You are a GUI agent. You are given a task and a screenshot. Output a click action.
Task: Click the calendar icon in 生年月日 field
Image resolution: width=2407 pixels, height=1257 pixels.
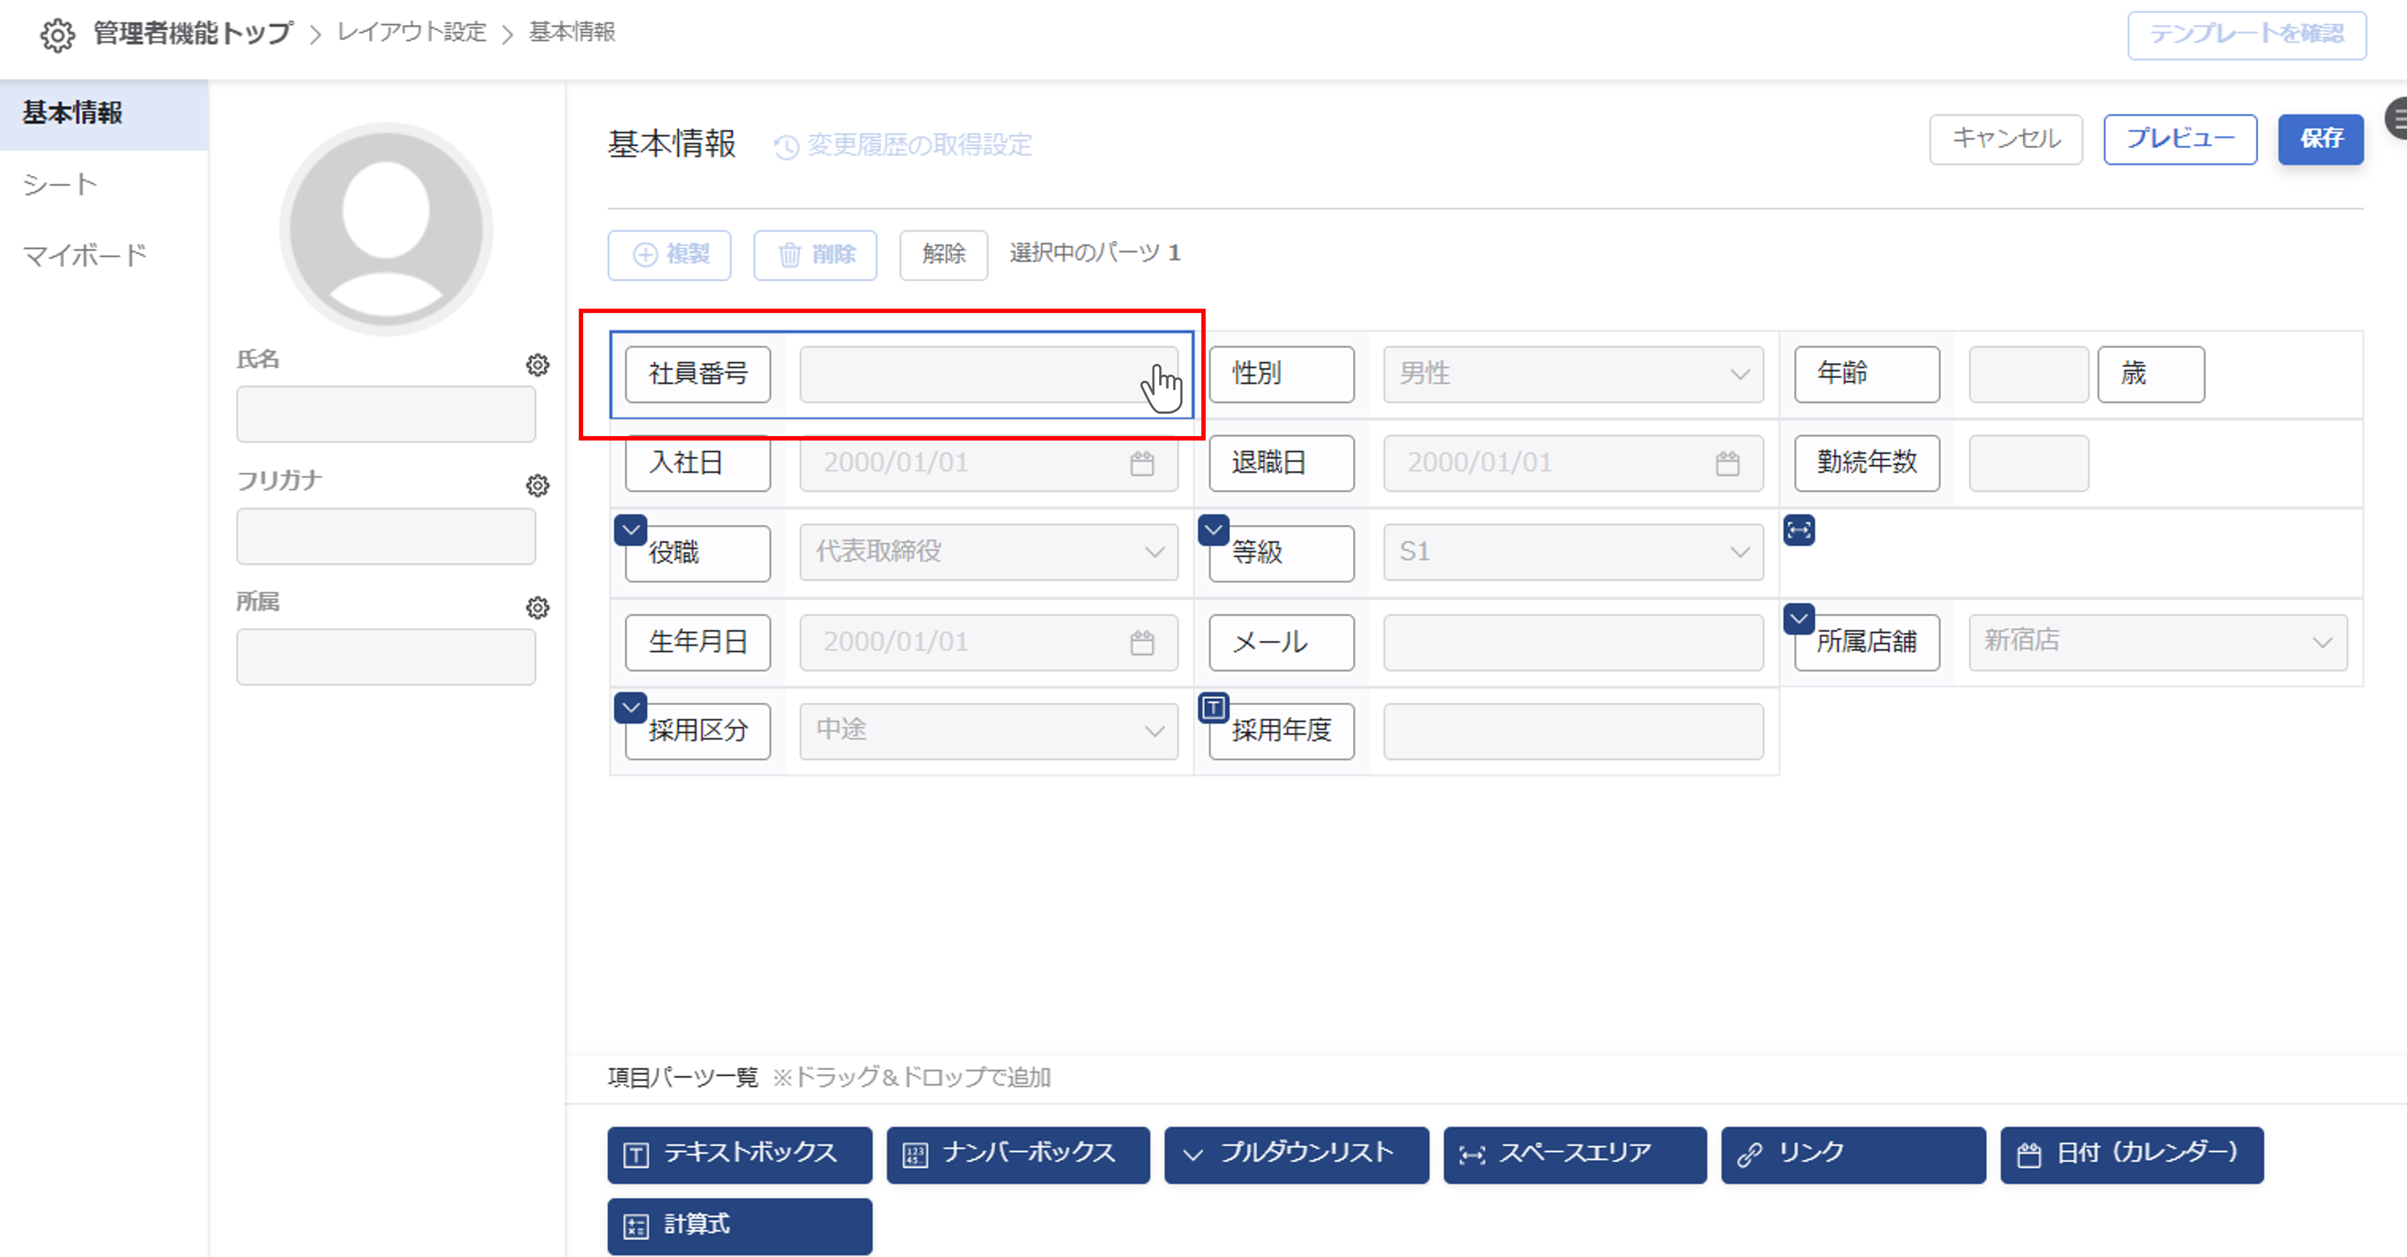click(1142, 642)
